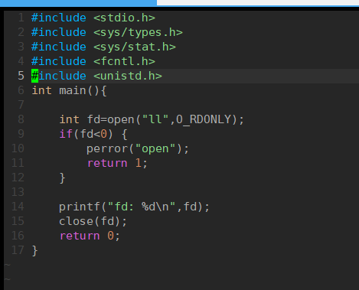
Task: Click the highlighted unistd.h include line
Action: 96,76
